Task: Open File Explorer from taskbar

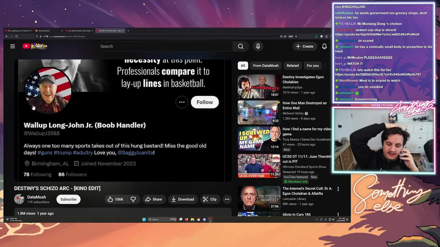Action: tap(192, 220)
